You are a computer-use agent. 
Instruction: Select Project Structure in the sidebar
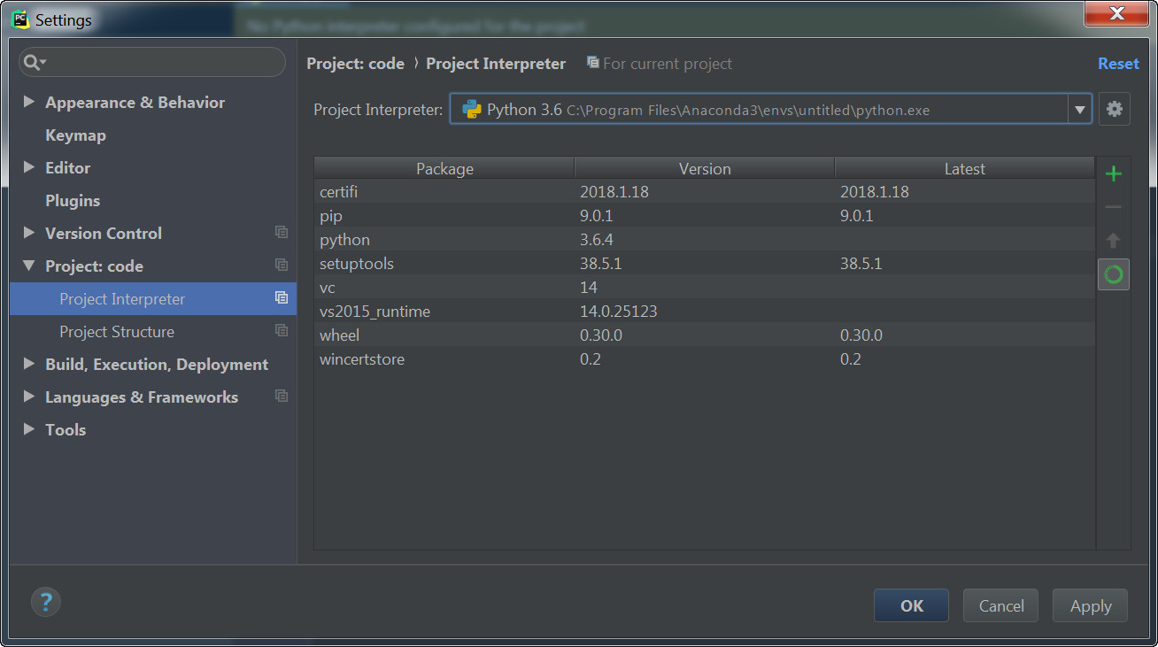tap(153, 331)
